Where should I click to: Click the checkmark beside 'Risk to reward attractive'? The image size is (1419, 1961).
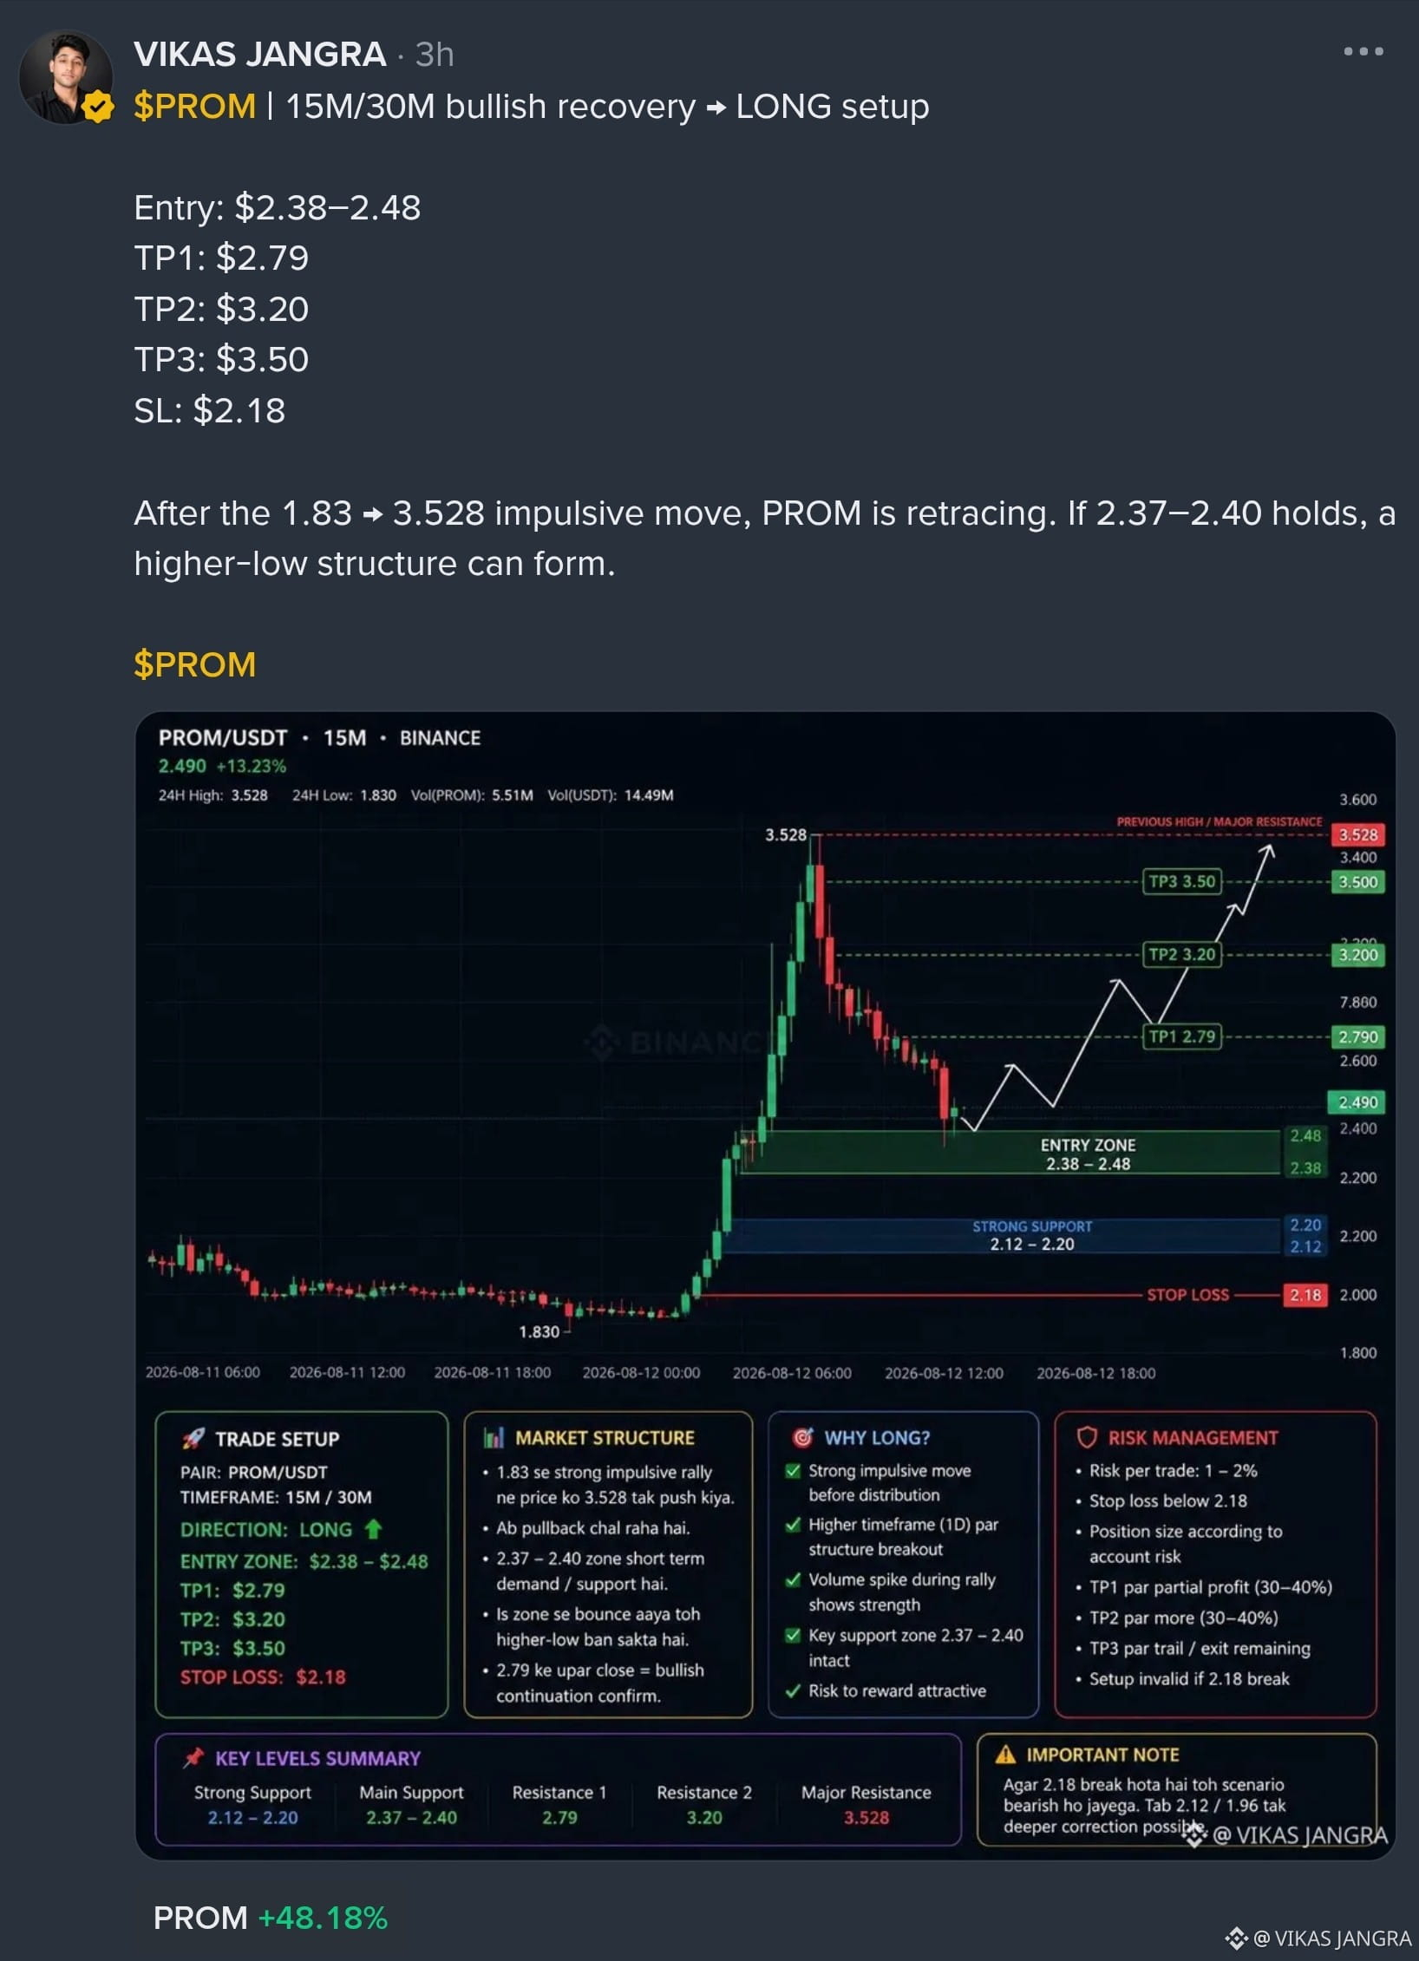(x=793, y=1690)
